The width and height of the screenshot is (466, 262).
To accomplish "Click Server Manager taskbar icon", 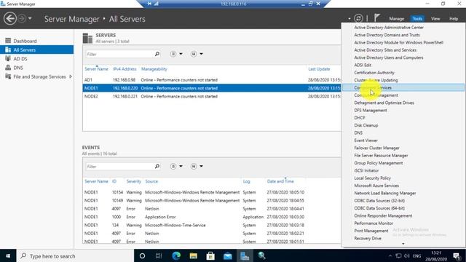I will pos(245,255).
